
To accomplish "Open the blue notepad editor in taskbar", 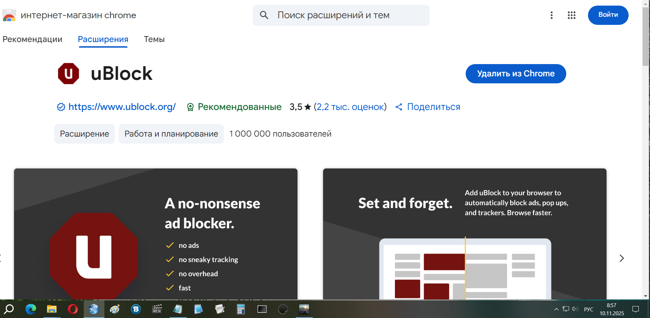I will coord(199,309).
